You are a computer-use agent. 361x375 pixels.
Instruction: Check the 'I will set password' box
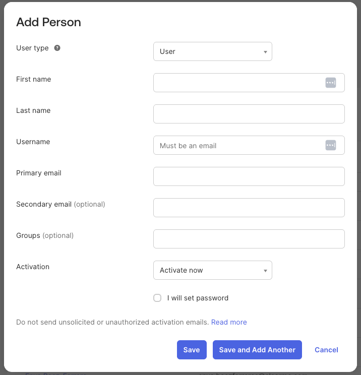[x=157, y=298]
